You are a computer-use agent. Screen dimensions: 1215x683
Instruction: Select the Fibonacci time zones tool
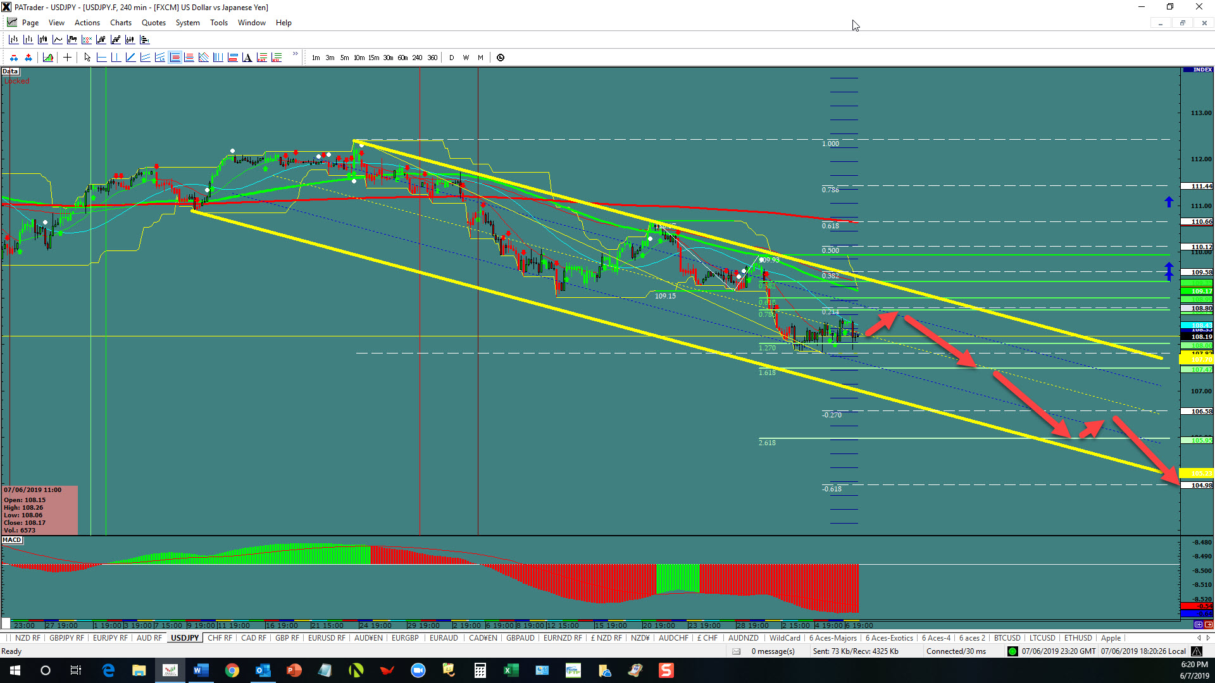click(x=218, y=58)
